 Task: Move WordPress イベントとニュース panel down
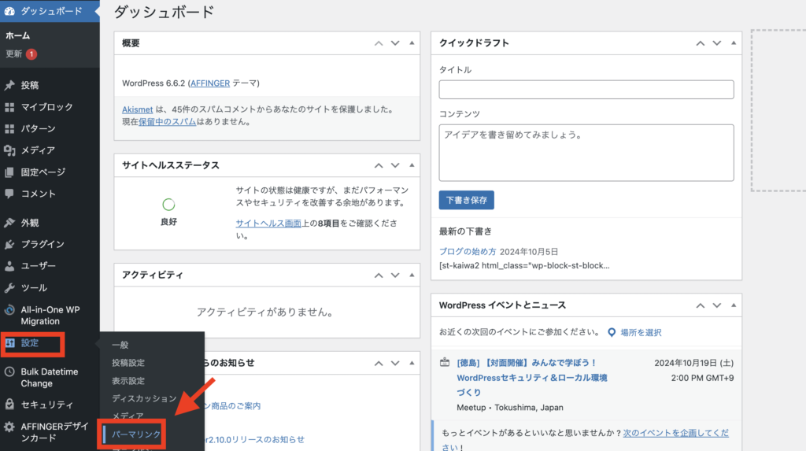click(716, 305)
